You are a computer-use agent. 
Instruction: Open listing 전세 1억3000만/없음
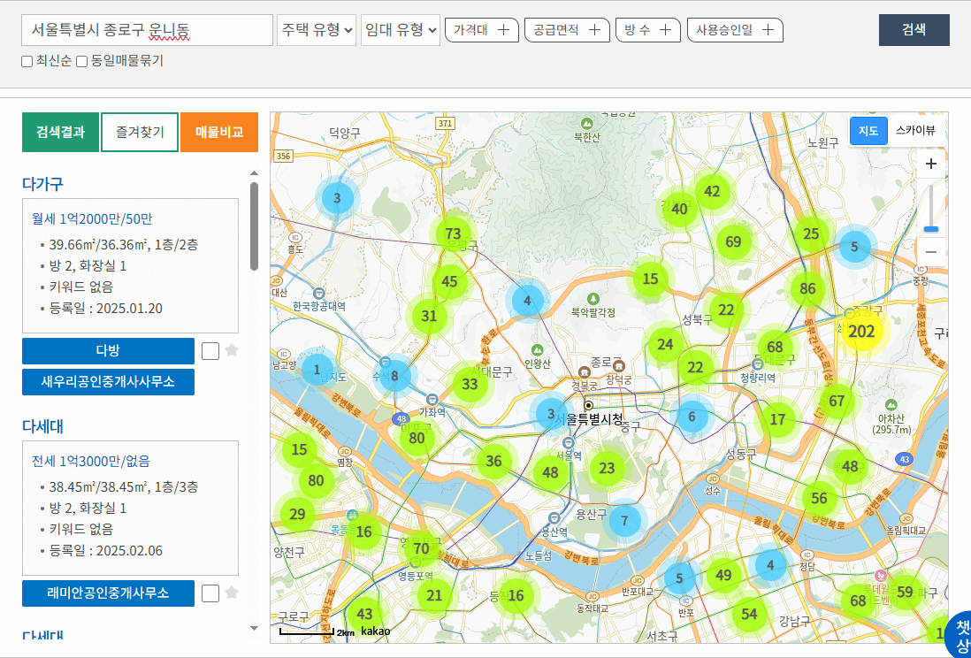91,461
